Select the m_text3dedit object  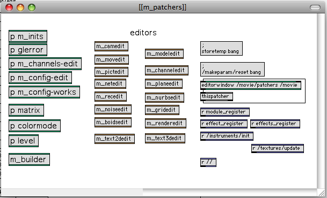point(165,138)
